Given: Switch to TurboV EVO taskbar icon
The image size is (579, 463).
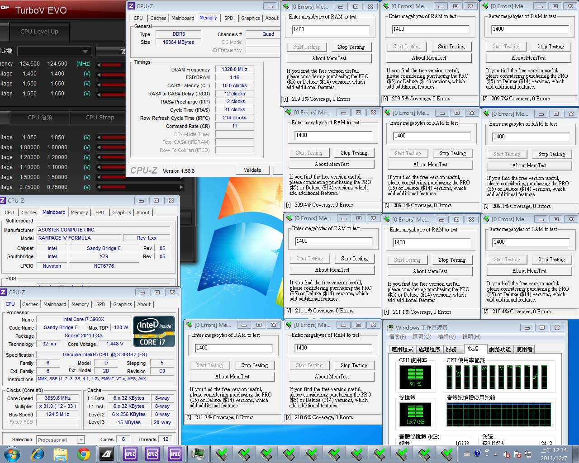Looking at the screenshot, I should click(x=107, y=454).
